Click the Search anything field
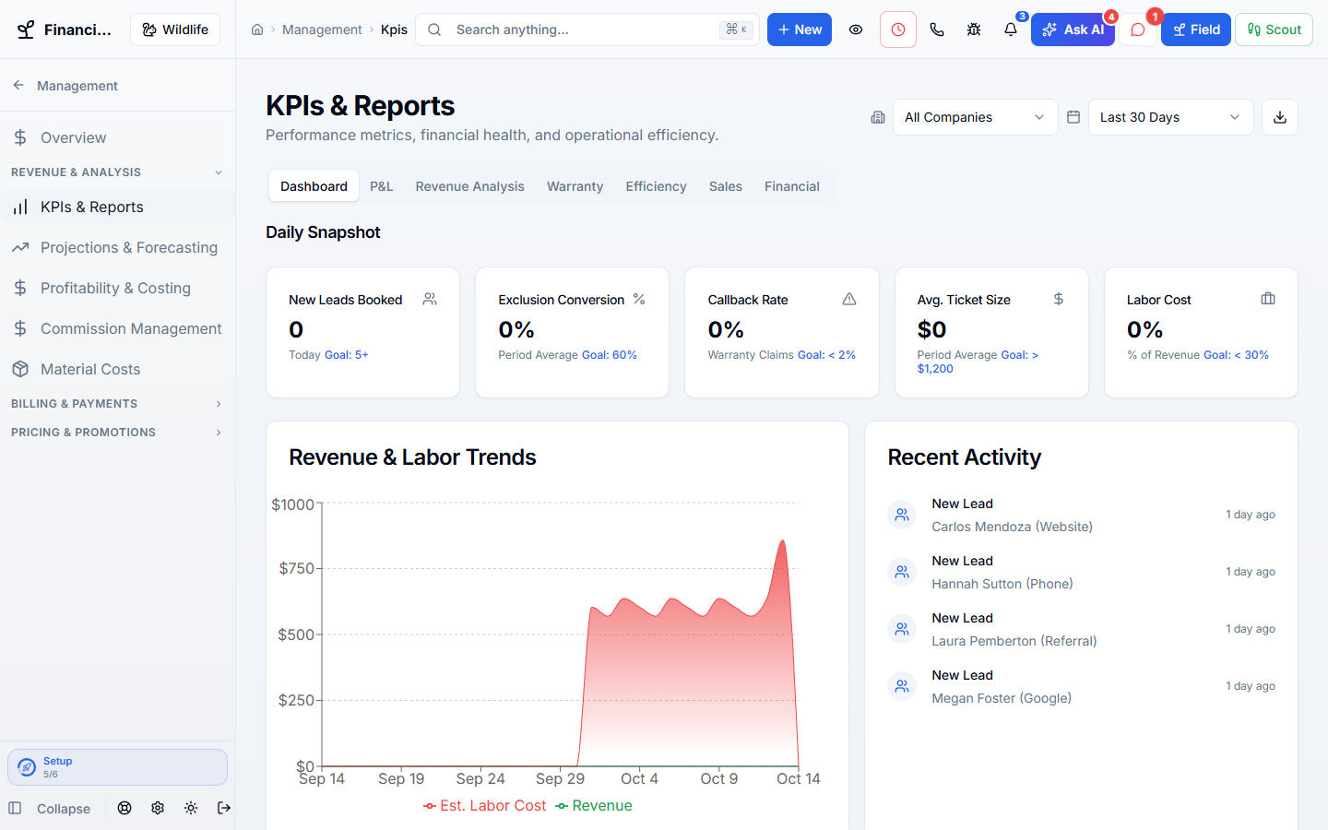This screenshot has width=1328, height=830. (x=587, y=30)
